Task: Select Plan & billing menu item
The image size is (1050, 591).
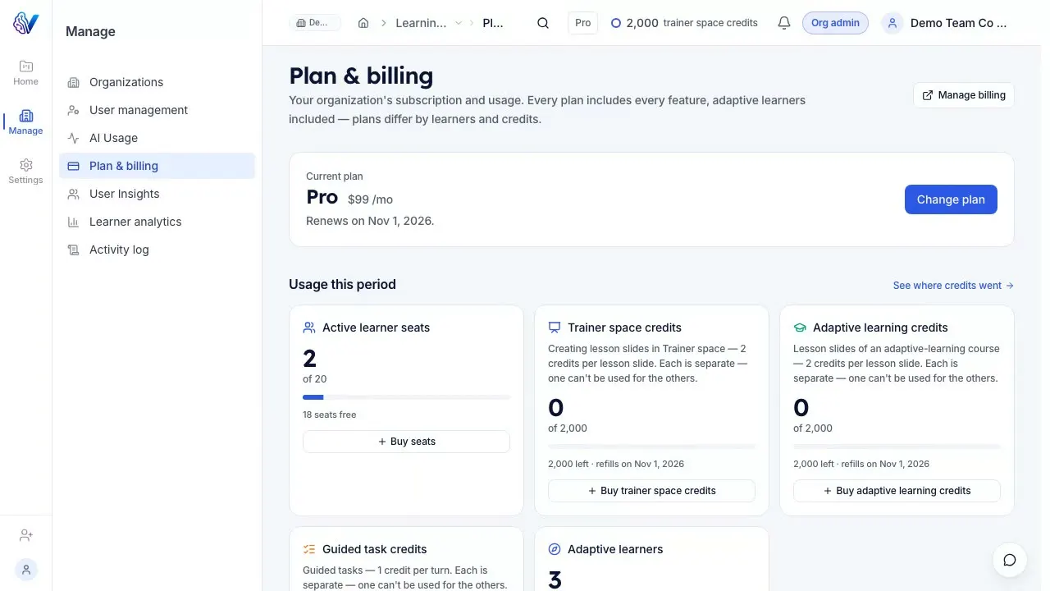Action: point(157,166)
